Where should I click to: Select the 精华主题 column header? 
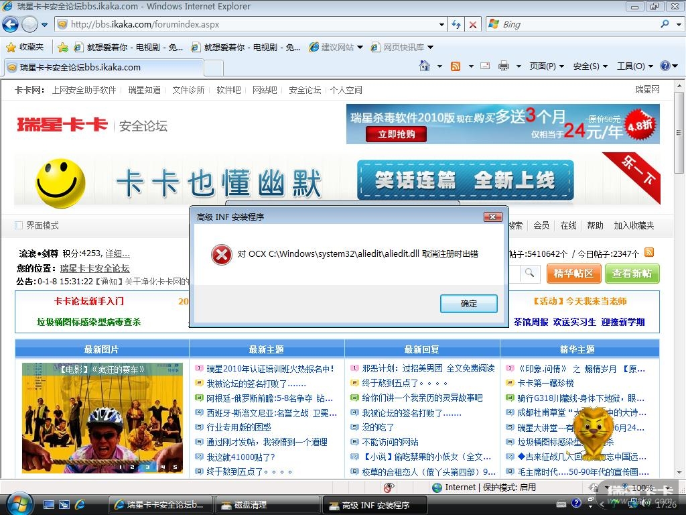tap(577, 349)
